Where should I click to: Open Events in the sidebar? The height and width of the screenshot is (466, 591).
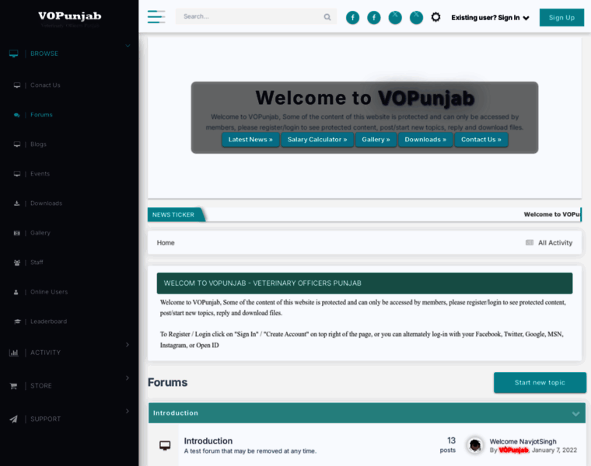(40, 174)
